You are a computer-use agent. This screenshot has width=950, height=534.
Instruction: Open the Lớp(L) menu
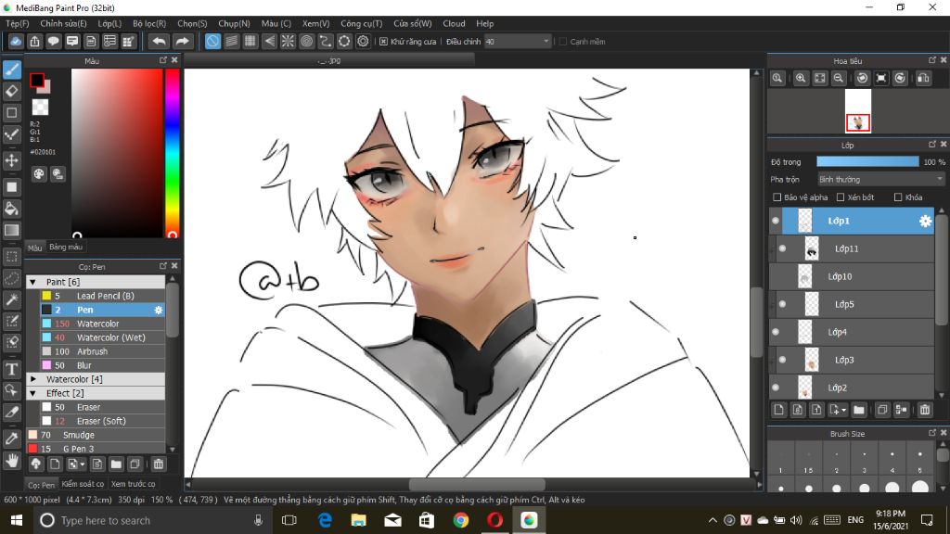[x=109, y=23]
